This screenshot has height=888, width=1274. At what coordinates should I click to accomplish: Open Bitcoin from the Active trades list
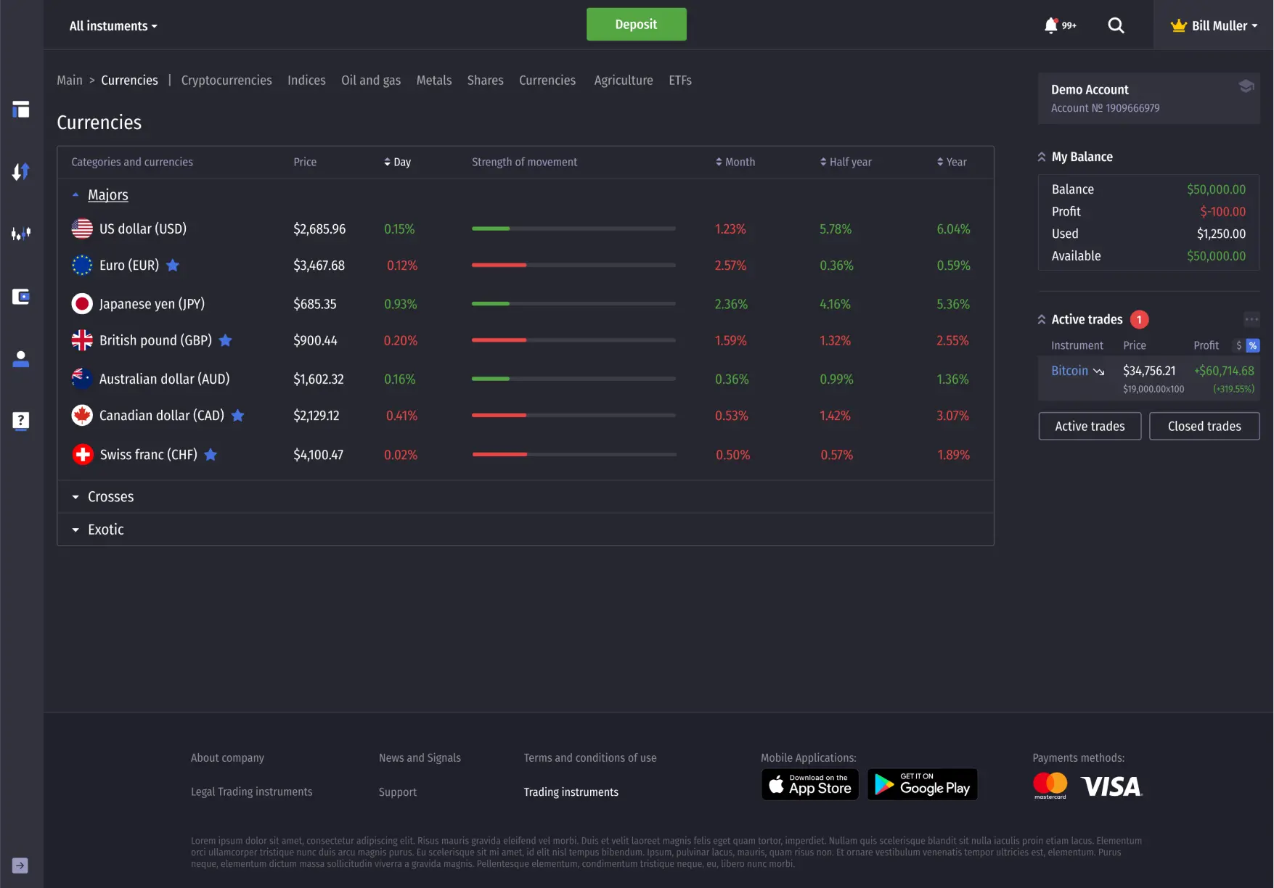click(1069, 371)
